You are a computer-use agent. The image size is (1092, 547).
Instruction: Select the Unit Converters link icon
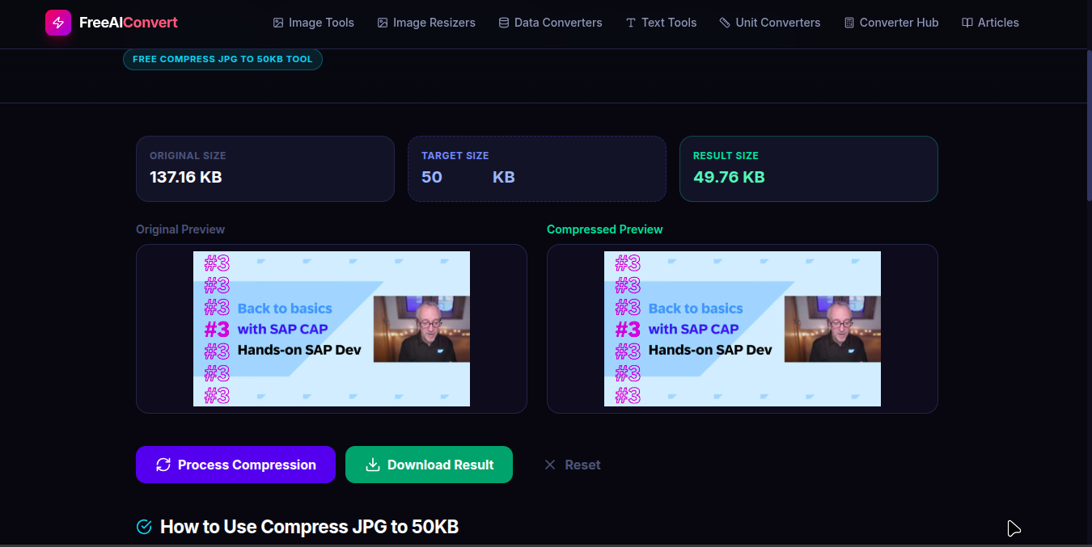pyautogui.click(x=725, y=23)
